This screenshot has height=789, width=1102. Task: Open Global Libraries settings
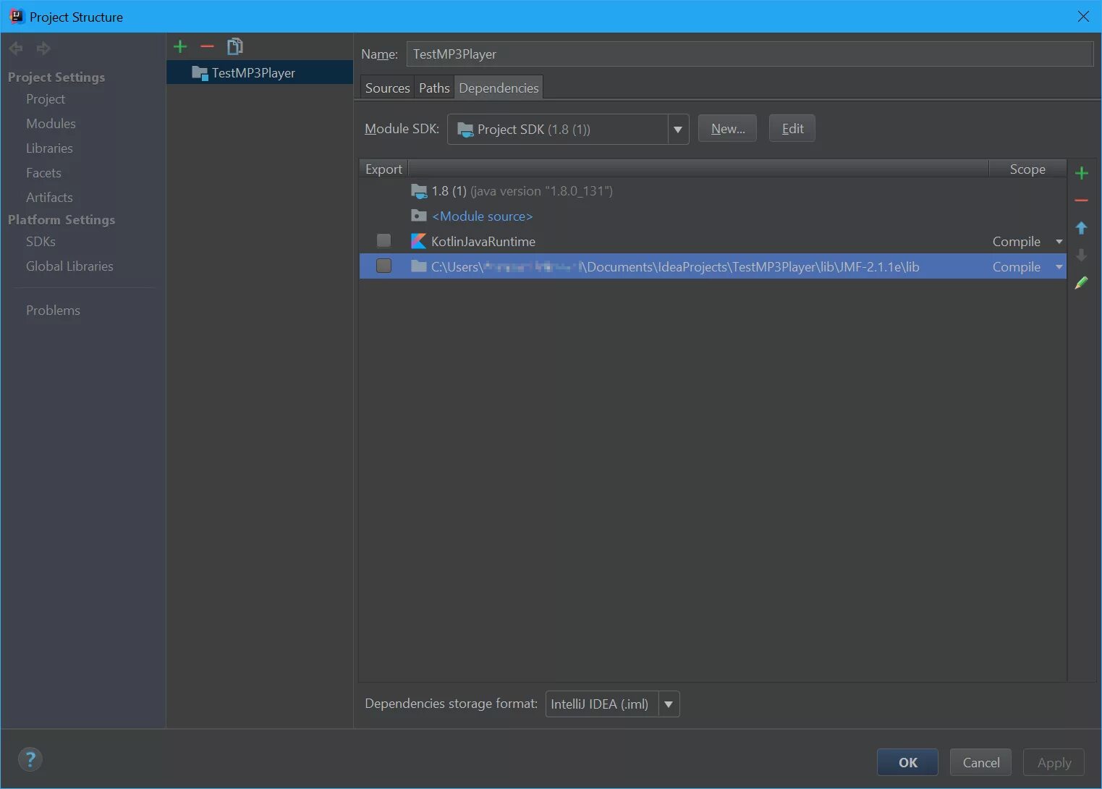(x=69, y=266)
